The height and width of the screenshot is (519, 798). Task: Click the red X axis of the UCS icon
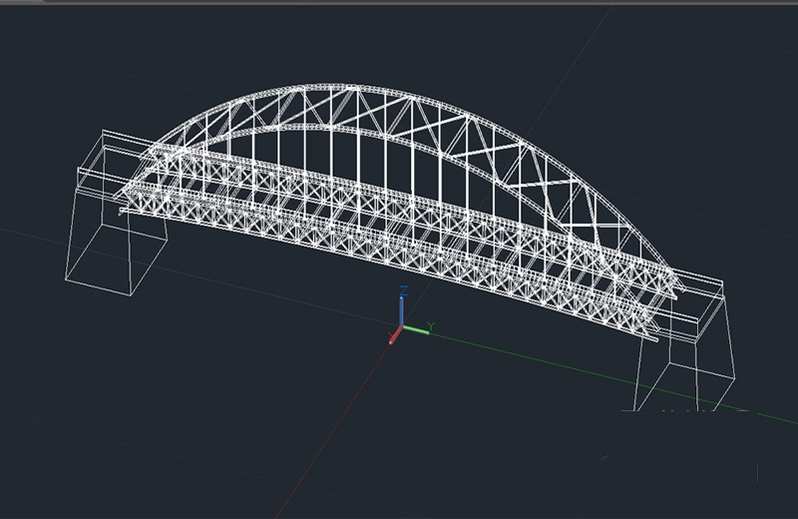click(395, 336)
